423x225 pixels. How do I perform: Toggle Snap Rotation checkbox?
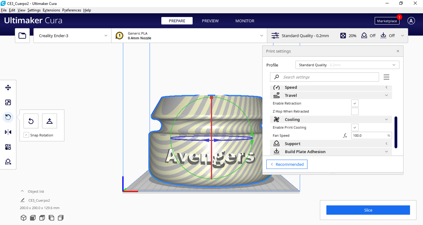[x=26, y=135]
